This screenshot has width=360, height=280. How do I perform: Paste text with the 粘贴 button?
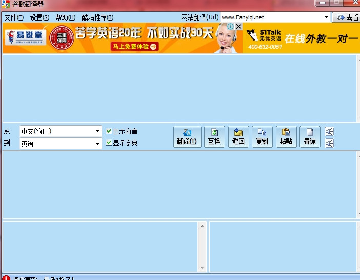tap(286, 136)
